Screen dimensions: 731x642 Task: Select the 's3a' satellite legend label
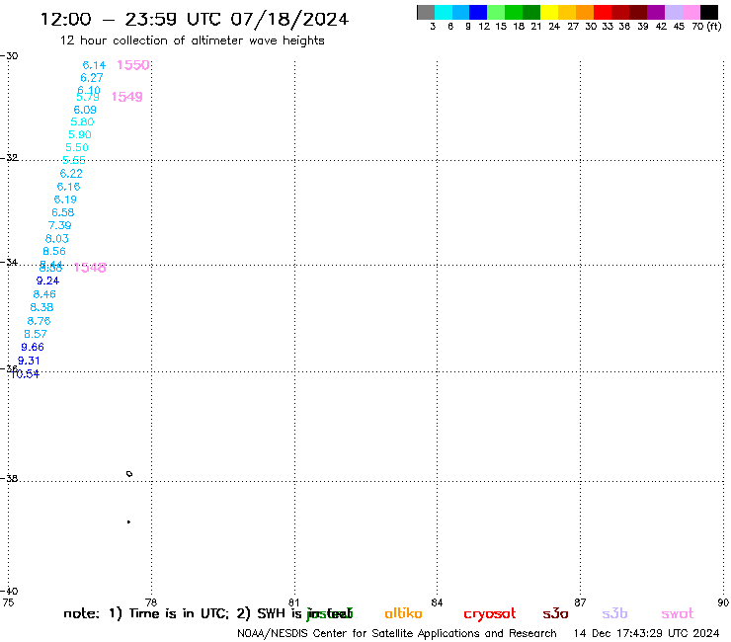555,613
